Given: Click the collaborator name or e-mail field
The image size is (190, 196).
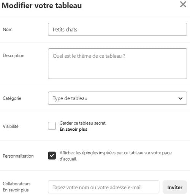Looking at the screenshot, I should [103, 187].
